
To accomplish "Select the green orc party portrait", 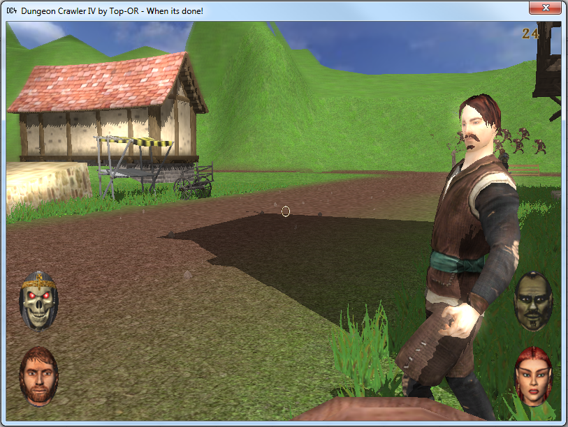I will (532, 301).
